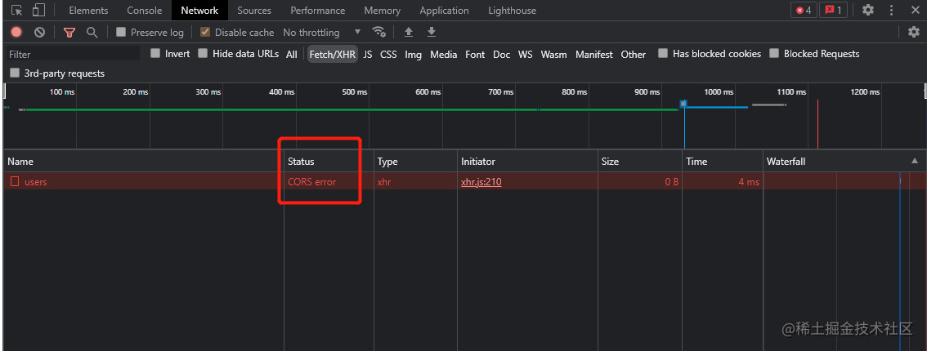The image size is (927, 351).
Task: Click Waterfall column sort arrow
Action: tap(914, 162)
